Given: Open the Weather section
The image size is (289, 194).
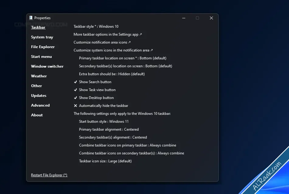Looking at the screenshot, I should (x=39, y=76).
